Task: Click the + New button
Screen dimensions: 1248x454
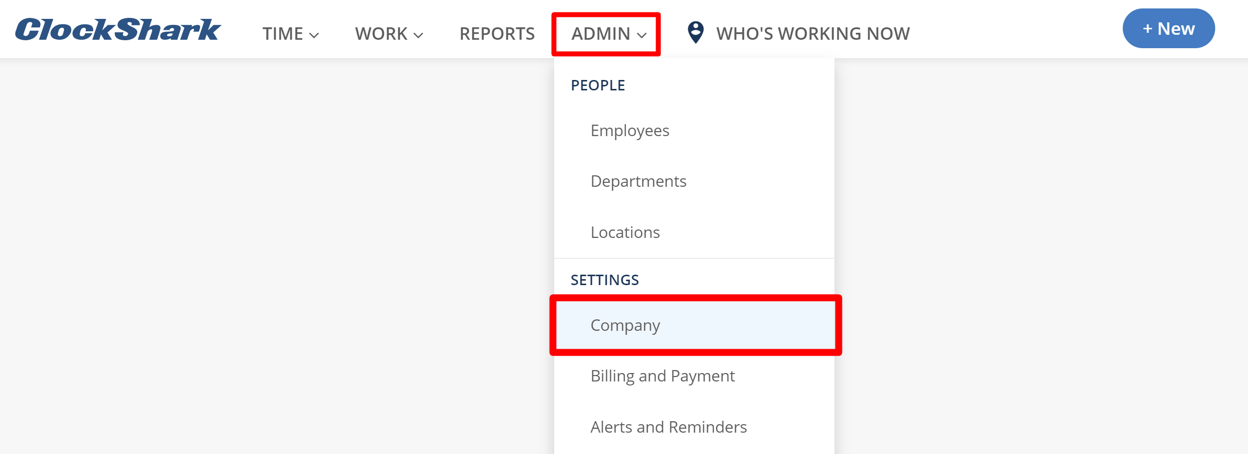Action: [x=1168, y=28]
